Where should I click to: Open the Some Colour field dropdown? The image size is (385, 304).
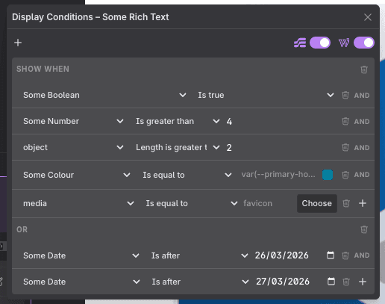(77, 175)
